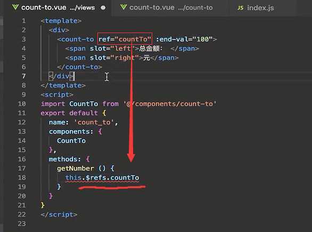Click CountTo entry on line 14
This screenshot has width=312, height=232.
click(x=71, y=141)
